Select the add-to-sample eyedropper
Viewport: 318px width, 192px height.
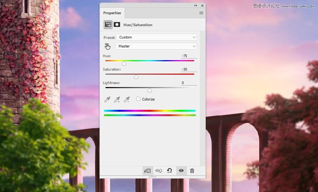(117, 99)
